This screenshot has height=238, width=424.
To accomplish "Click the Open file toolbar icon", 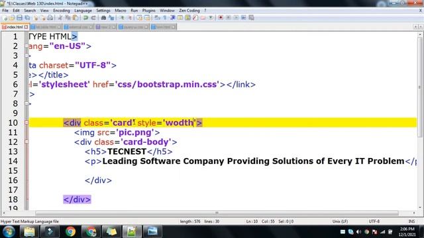I will (x=12, y=18).
